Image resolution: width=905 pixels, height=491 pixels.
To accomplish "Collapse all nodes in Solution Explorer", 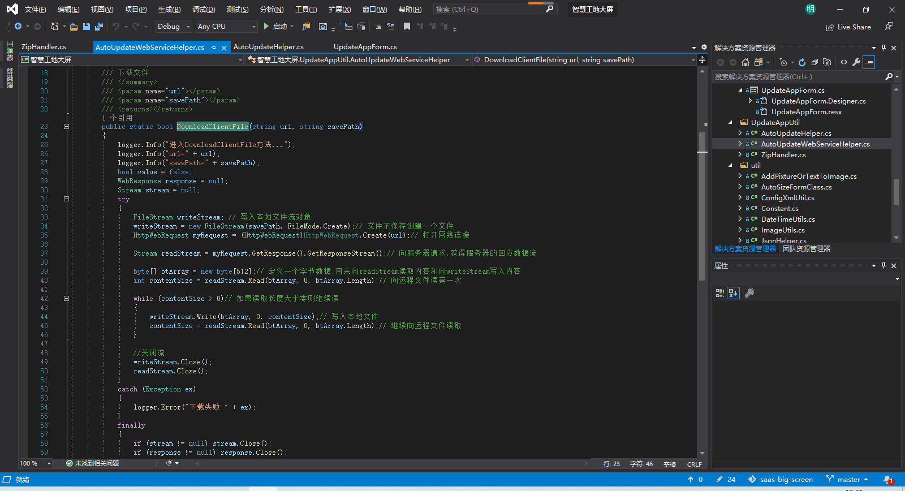I will pyautogui.click(x=815, y=62).
